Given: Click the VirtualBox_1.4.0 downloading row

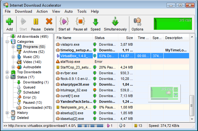Looking at the screenshot, I should (122, 56).
